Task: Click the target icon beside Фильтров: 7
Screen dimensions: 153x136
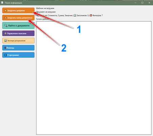Action: (x=91, y=15)
